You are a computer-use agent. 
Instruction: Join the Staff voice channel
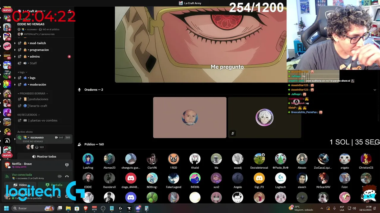click(44, 63)
